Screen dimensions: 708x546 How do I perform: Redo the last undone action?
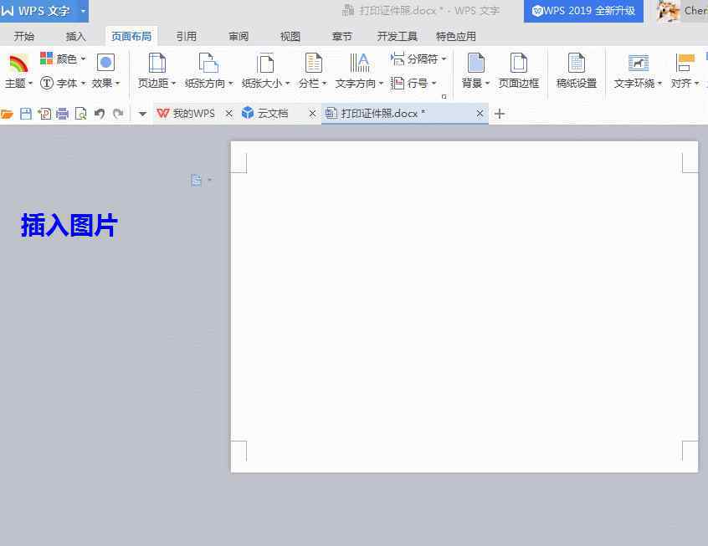click(x=118, y=114)
